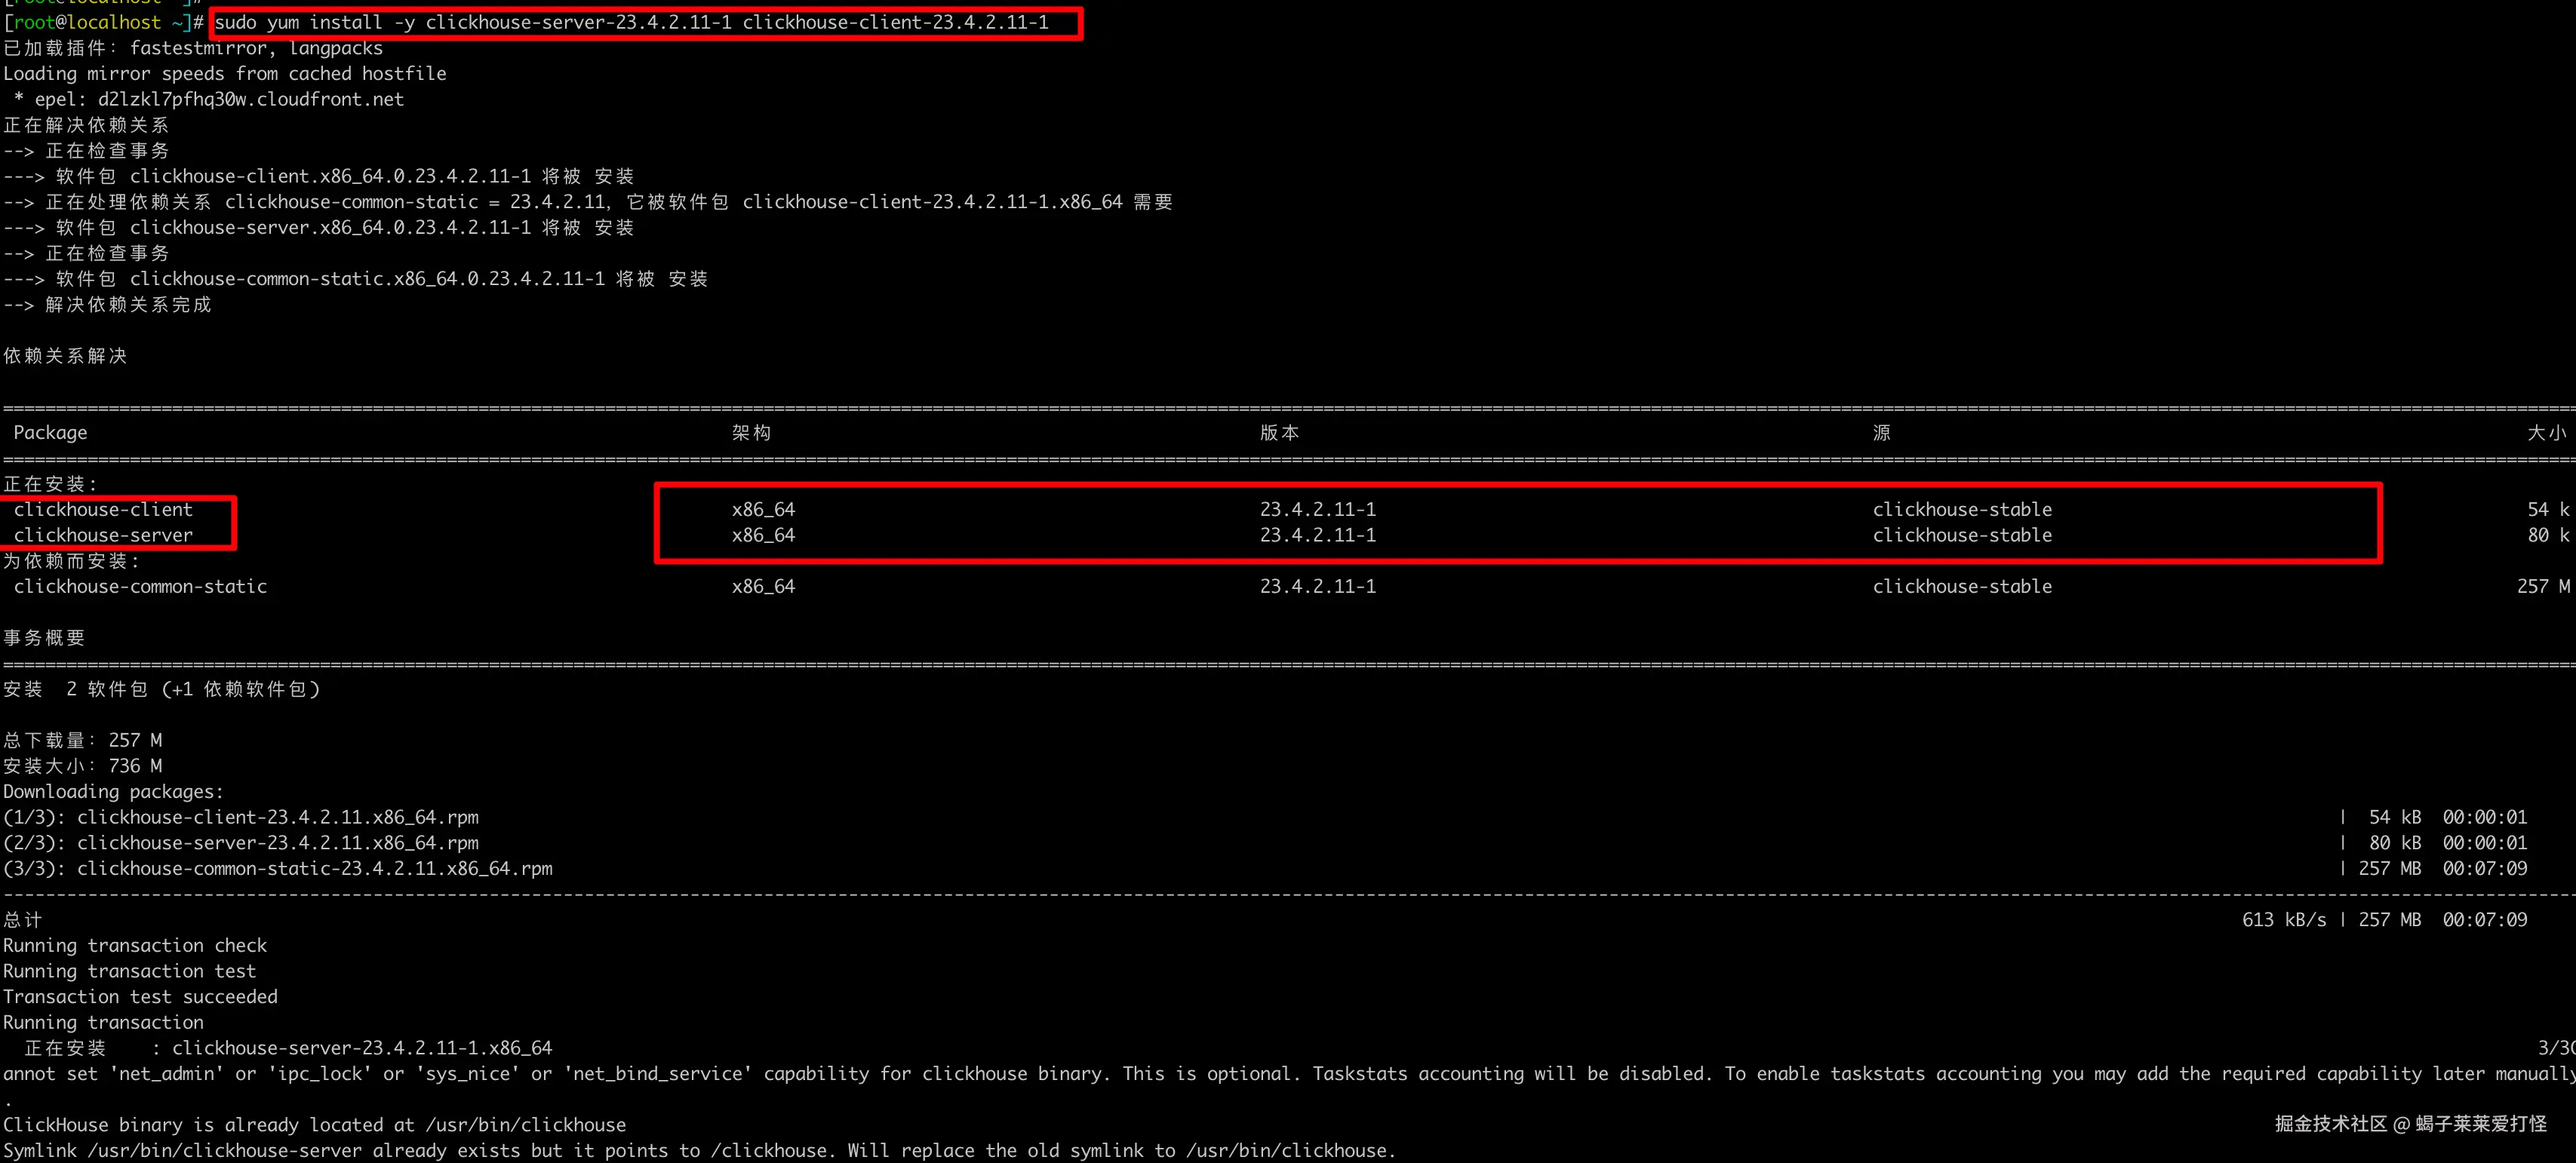This screenshot has height=1163, width=2576.
Task: Click the 613 kB/s total download speed
Action: pos(2283,919)
